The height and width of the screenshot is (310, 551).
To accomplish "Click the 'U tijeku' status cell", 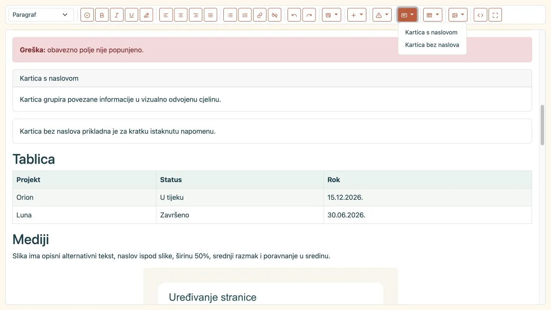I will tap(240, 197).
